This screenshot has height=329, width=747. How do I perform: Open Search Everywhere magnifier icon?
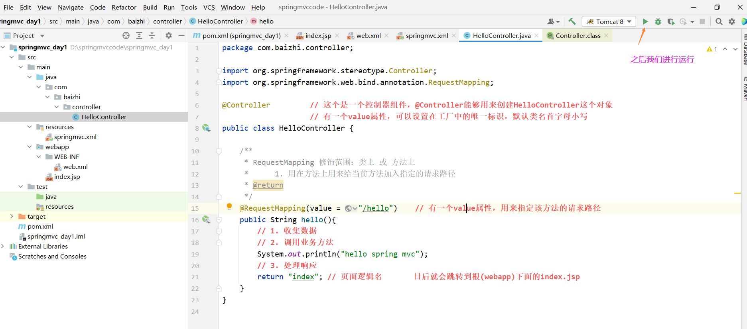(x=719, y=22)
